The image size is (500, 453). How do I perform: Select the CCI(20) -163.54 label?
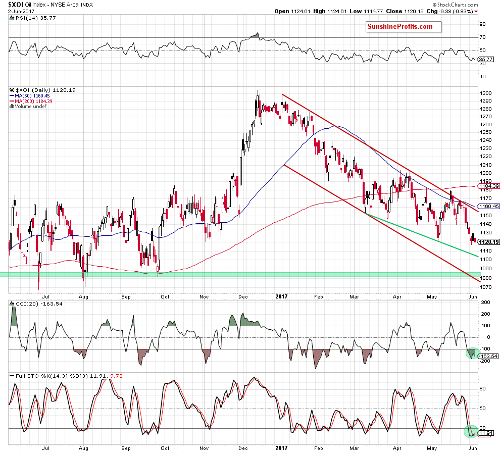click(x=39, y=304)
